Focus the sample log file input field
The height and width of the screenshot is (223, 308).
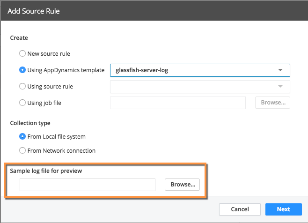(x=88, y=185)
